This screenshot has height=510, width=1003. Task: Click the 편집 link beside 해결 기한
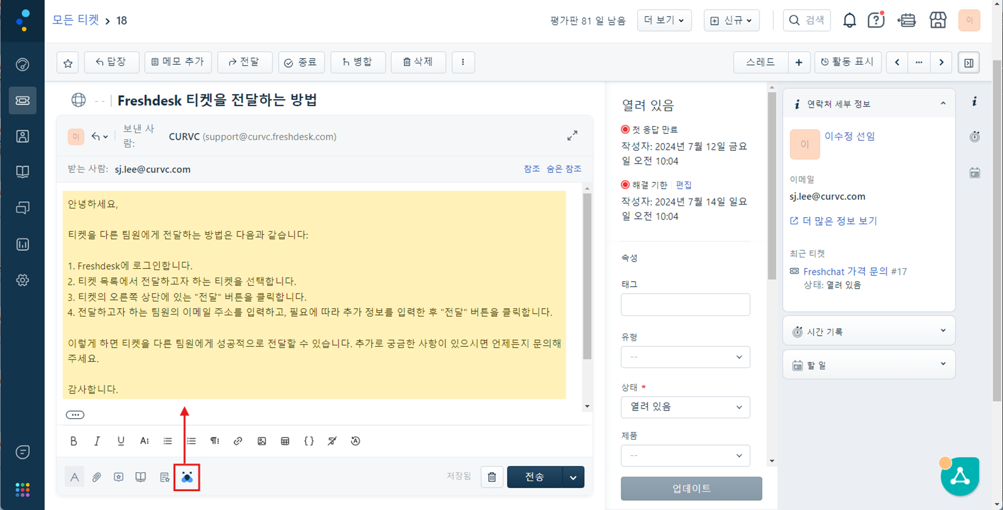[x=684, y=185]
